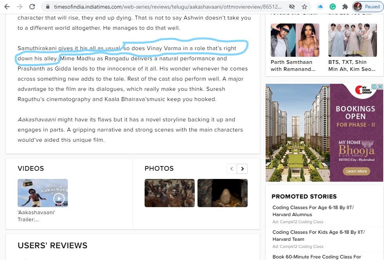The image size is (384, 260).
Task: Play the Aakashavaani trailer video
Action: [59, 199]
